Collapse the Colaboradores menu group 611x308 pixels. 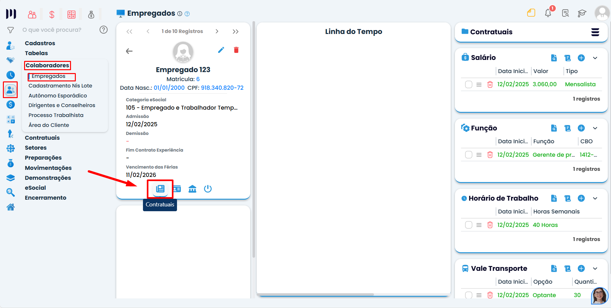pyautogui.click(x=47, y=65)
